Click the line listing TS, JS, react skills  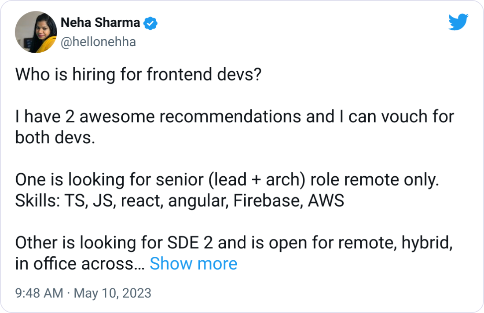pyautogui.click(x=179, y=200)
